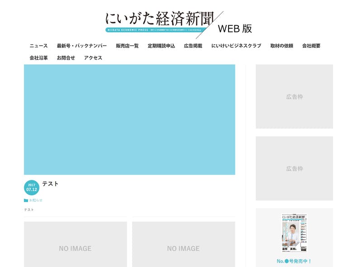Click 会社概要 in the nav bar

pyautogui.click(x=311, y=46)
